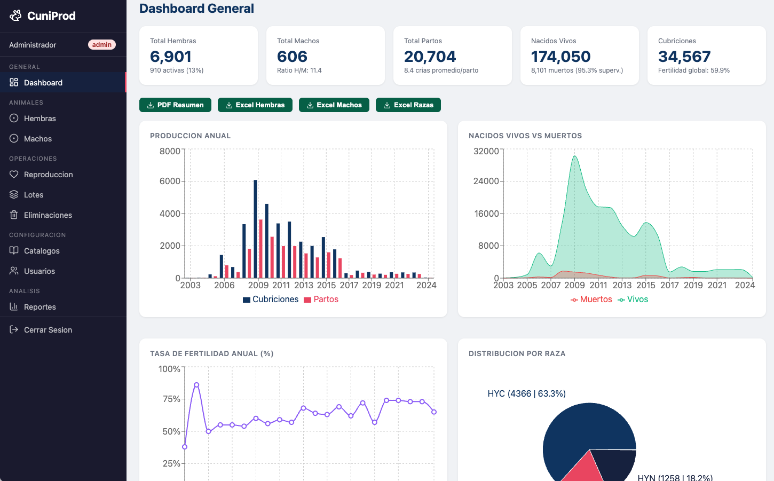Go to Usuarios management

[63, 271]
